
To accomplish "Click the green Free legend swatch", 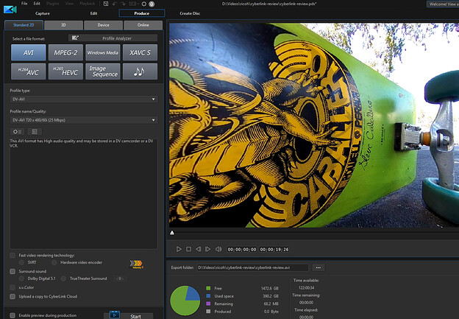I will 208,289.
